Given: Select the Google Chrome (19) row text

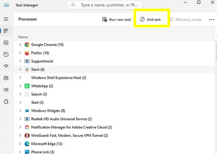Looking at the screenshot, I should [x=47, y=45].
